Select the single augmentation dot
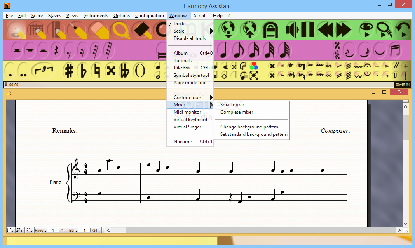415x248 pixels. point(10,71)
